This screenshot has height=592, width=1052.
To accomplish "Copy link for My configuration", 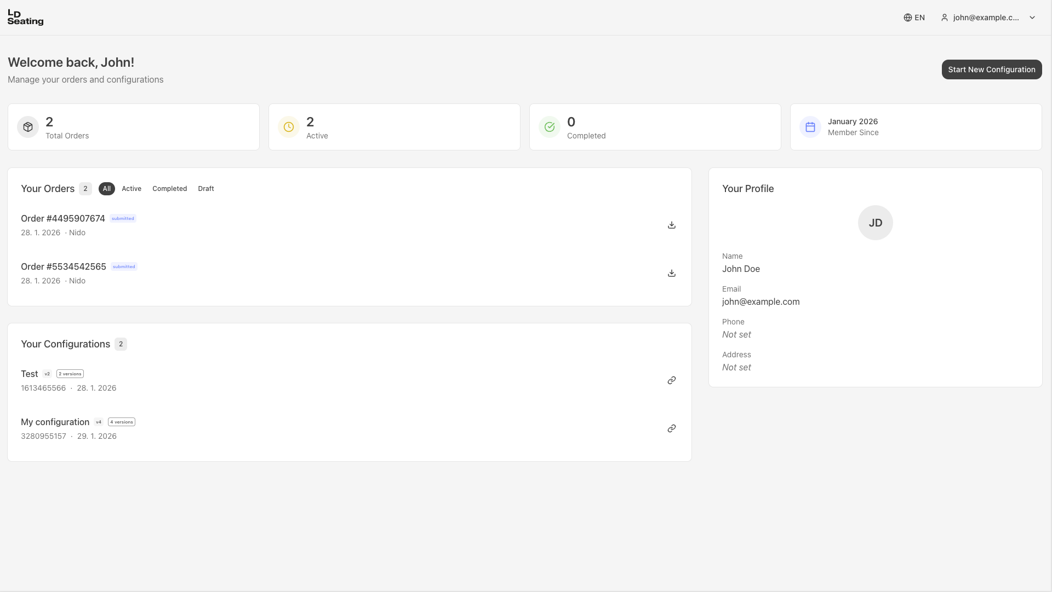I will (671, 428).
